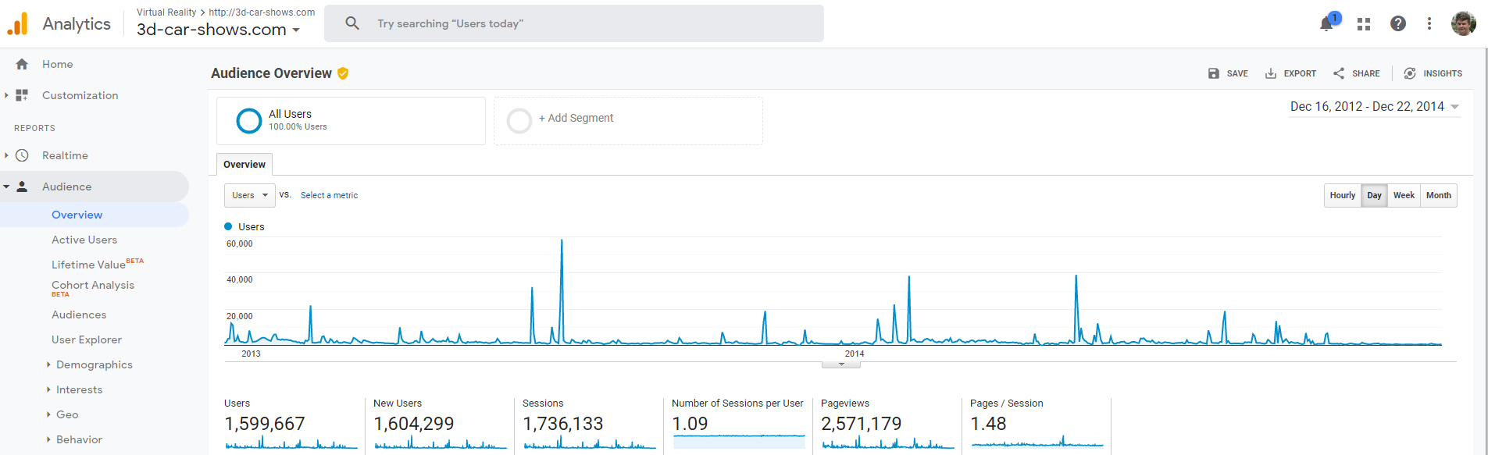Click the SHARE button label

click(1366, 73)
